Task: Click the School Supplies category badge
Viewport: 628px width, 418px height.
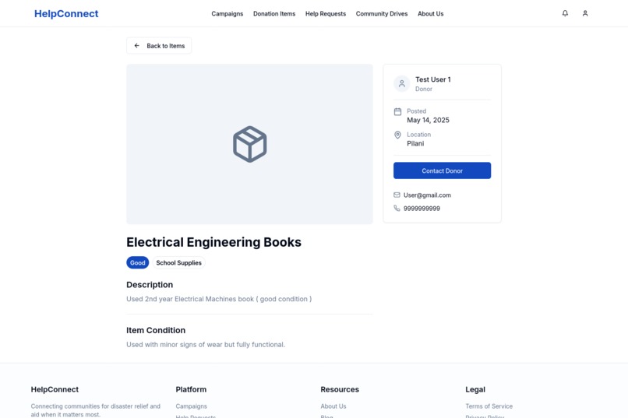Action: [x=178, y=263]
